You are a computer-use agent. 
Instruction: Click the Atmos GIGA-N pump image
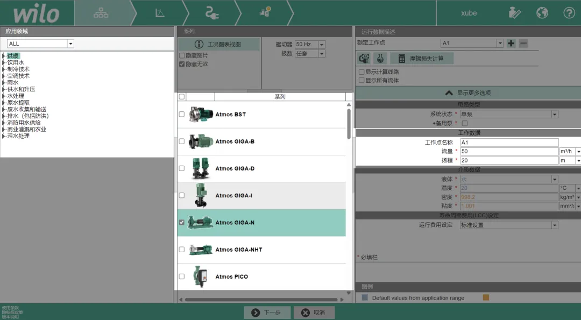point(201,223)
